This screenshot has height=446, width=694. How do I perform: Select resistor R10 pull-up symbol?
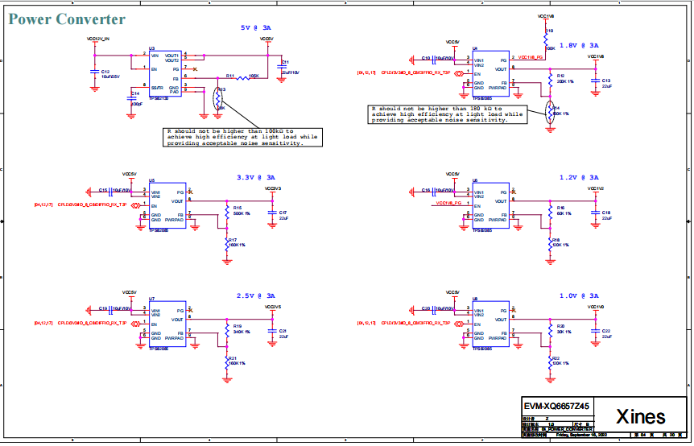pos(546,39)
